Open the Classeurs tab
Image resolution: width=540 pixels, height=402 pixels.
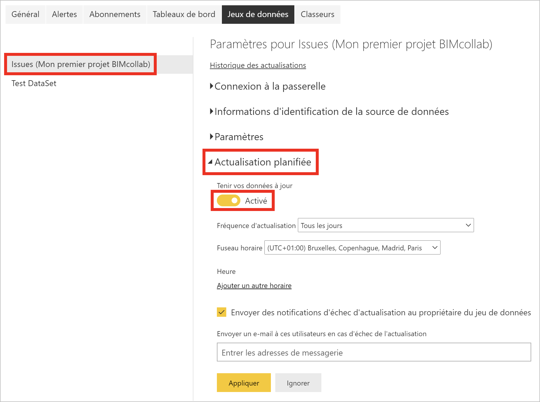[x=318, y=14]
